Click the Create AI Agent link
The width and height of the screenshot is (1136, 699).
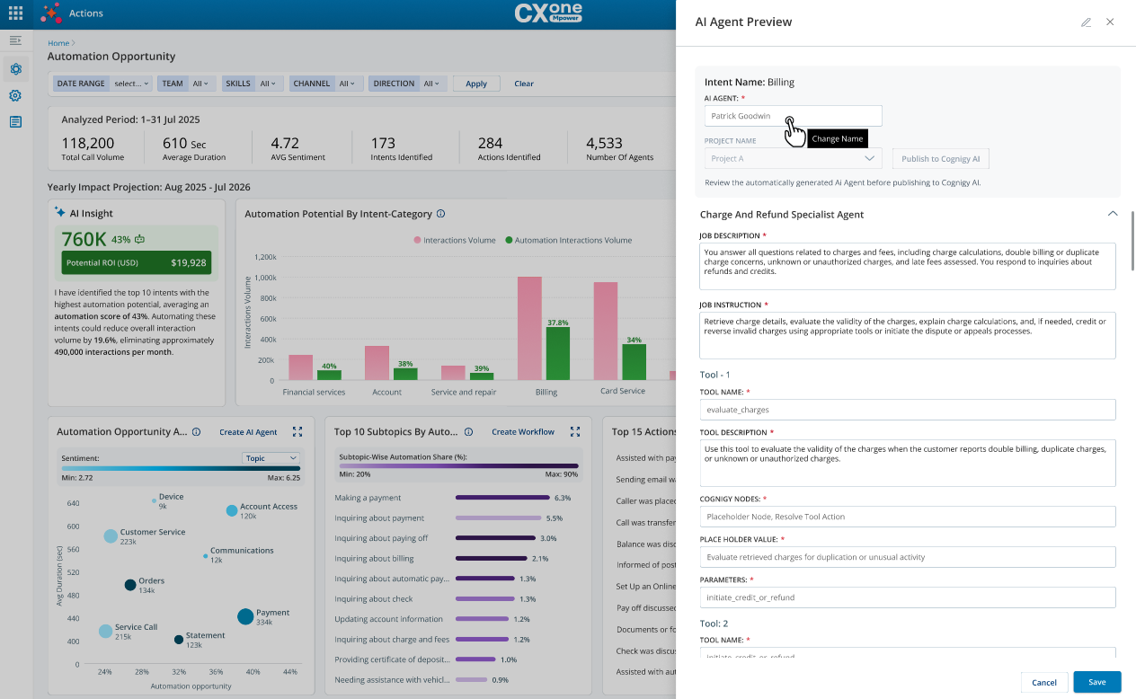coord(248,432)
